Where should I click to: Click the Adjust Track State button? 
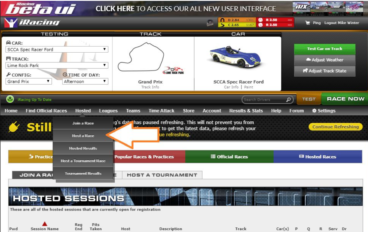(325, 71)
